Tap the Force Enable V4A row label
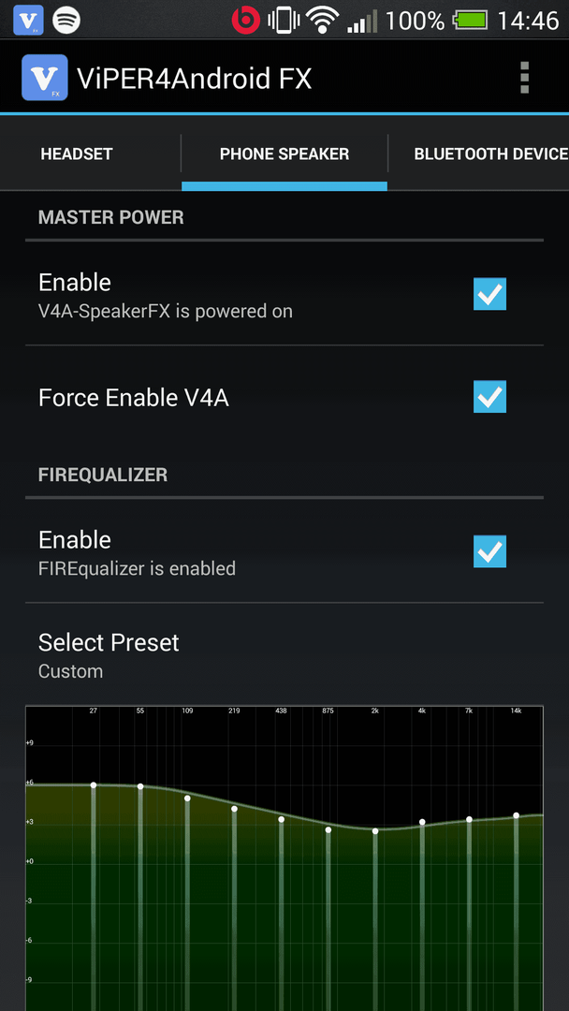This screenshot has width=569, height=1011. tap(134, 398)
